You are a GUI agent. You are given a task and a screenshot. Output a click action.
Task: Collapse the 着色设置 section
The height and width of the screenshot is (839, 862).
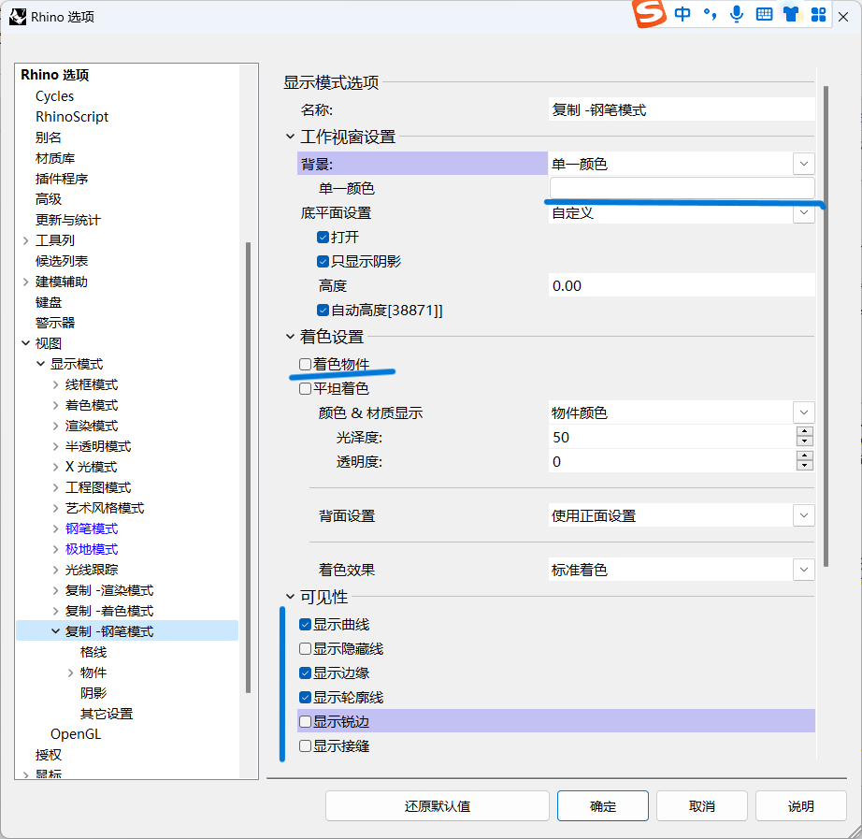tap(290, 336)
